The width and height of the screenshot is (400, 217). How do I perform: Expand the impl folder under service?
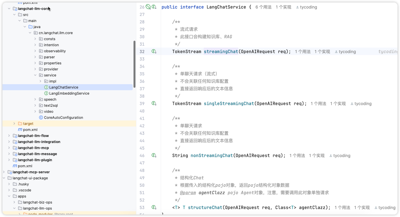coord(41,81)
